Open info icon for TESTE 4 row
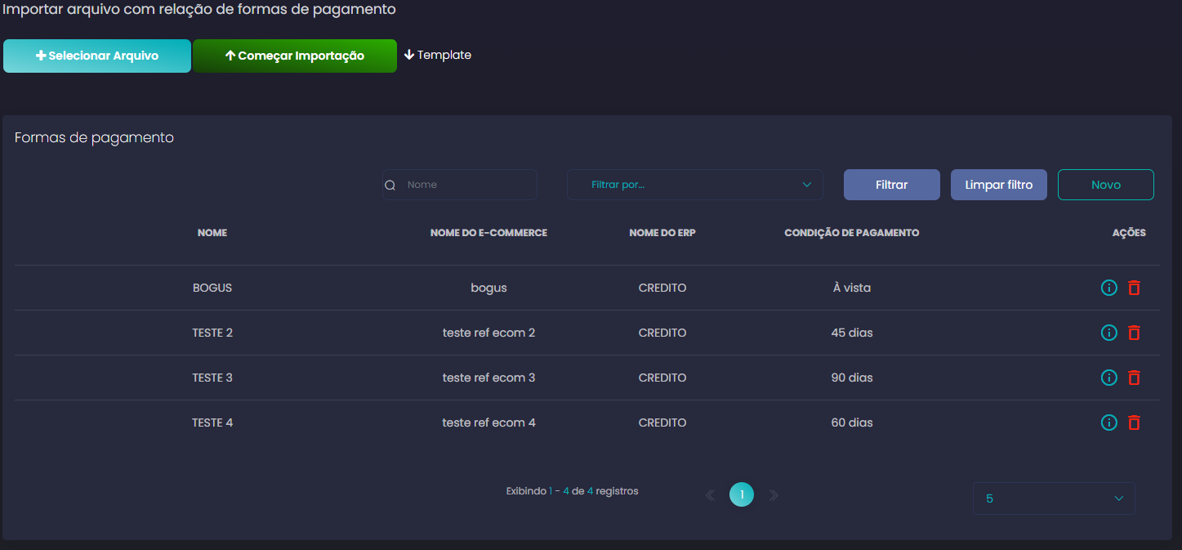This screenshot has height=550, width=1182. coord(1109,423)
